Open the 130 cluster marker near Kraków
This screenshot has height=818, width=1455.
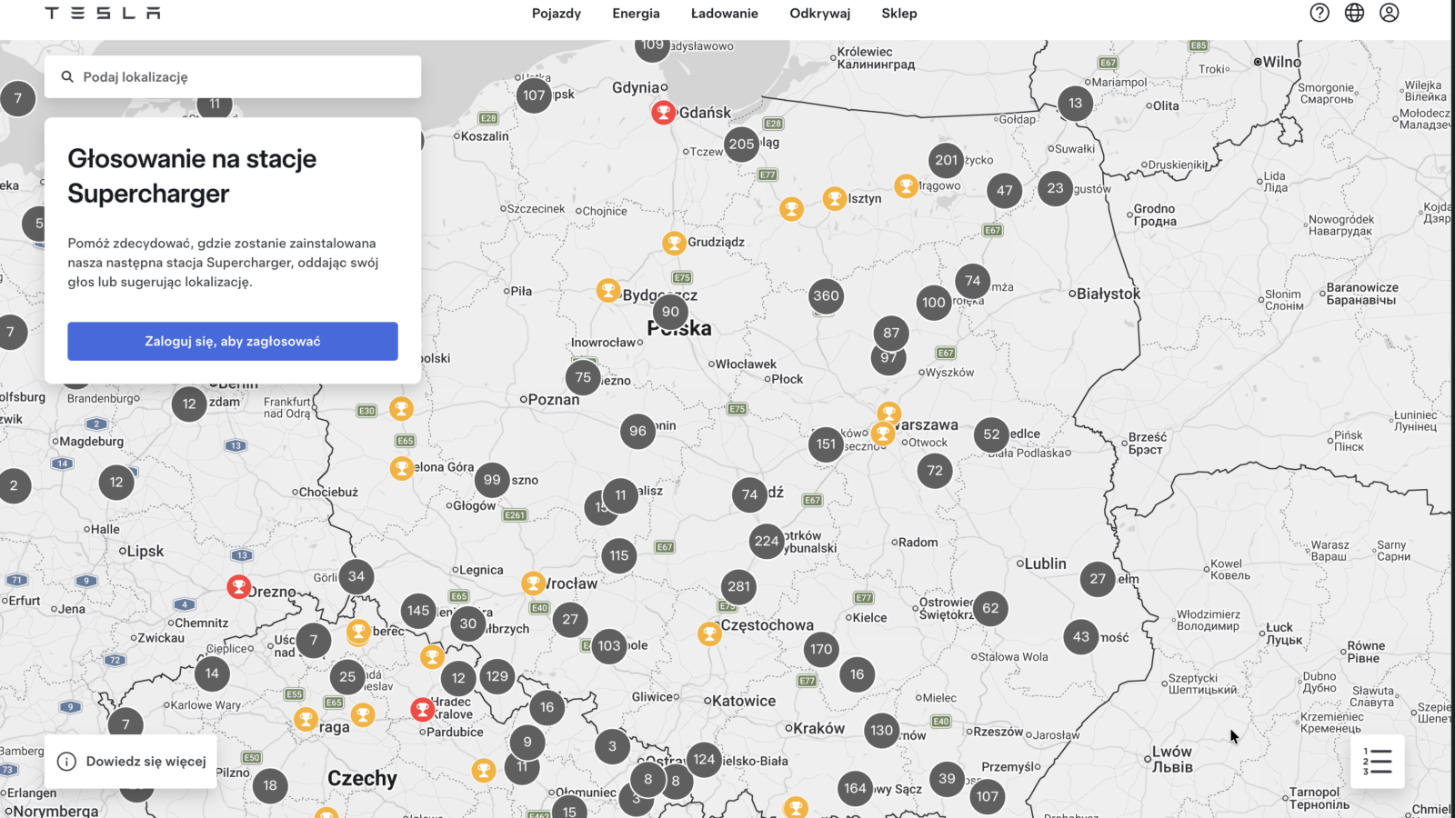click(x=881, y=730)
